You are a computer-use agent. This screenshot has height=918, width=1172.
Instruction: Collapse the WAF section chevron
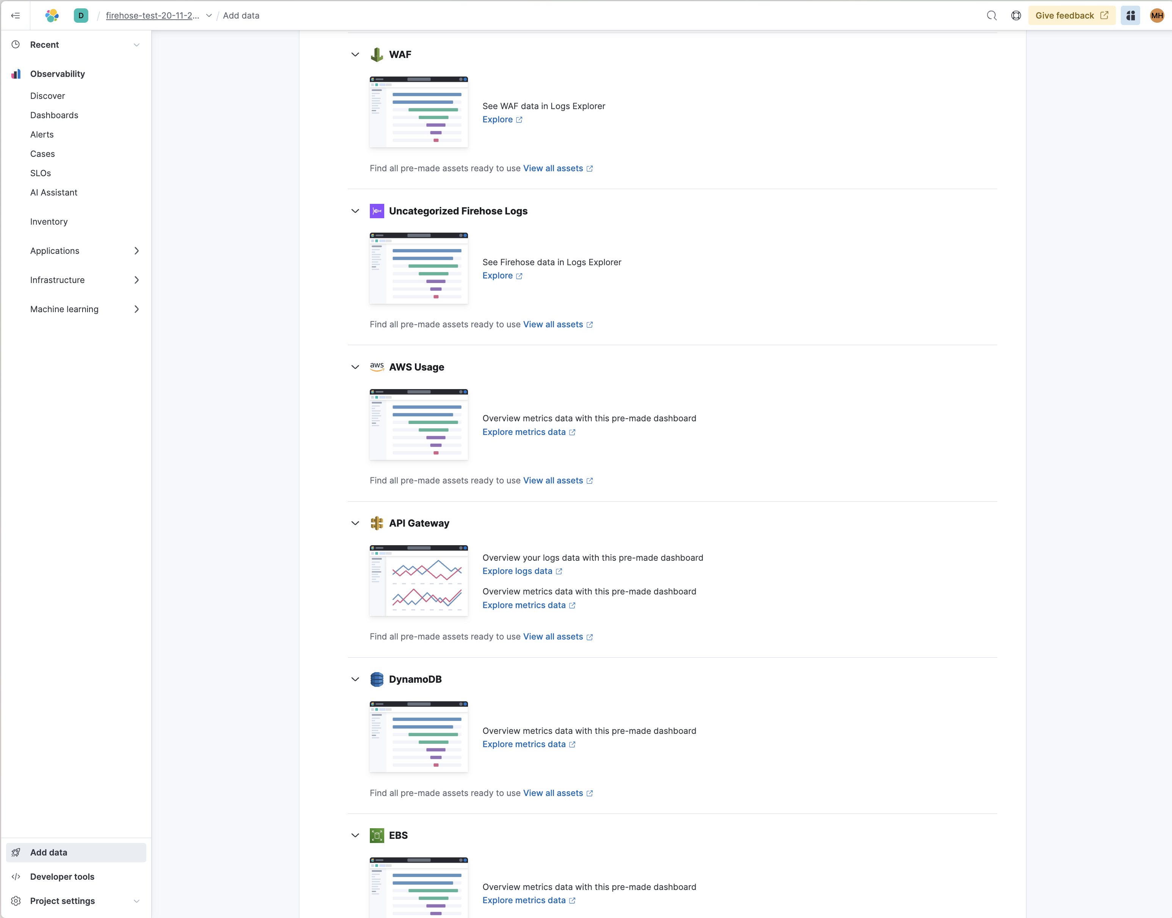tap(355, 54)
